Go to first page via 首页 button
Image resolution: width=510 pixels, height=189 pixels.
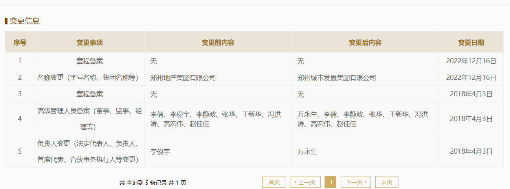click(x=274, y=182)
